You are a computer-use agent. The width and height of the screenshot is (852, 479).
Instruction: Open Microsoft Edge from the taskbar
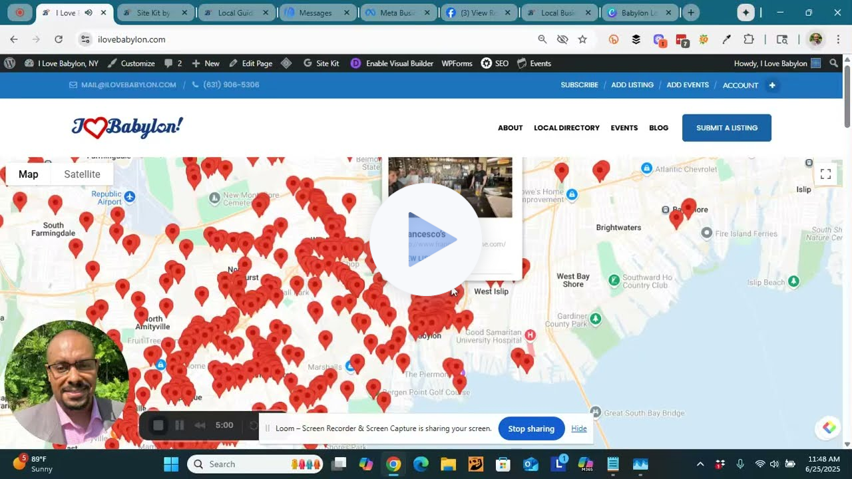pos(421,464)
